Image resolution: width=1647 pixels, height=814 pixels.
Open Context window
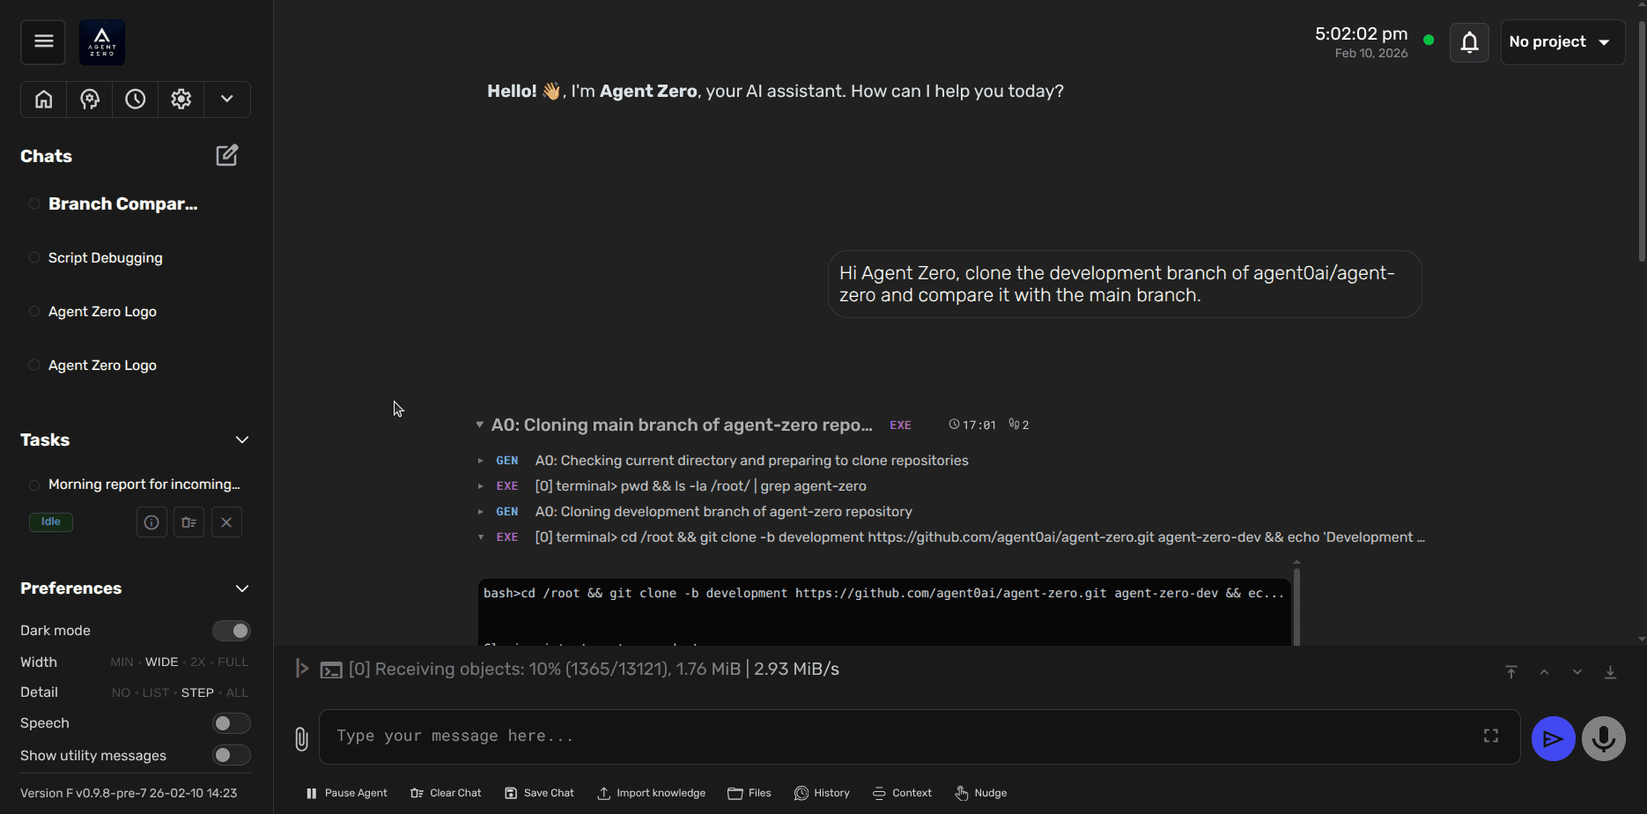pos(902,793)
